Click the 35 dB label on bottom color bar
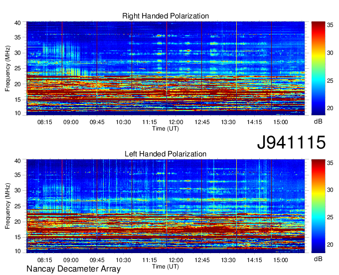Viewport: 339px width, 275px height. coord(330,163)
